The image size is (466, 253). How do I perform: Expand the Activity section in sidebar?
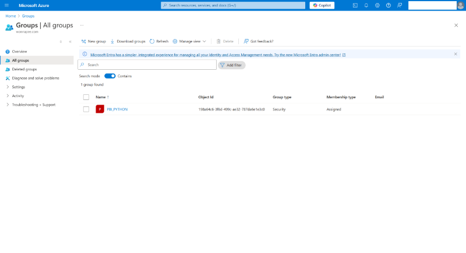pyautogui.click(x=8, y=95)
